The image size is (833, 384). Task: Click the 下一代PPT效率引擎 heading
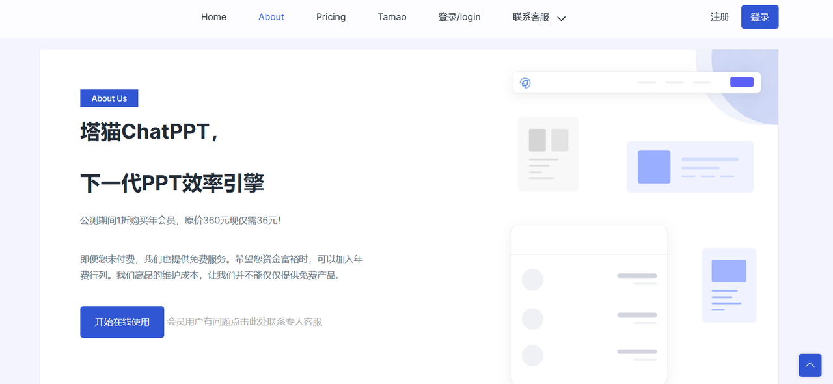coord(172,184)
